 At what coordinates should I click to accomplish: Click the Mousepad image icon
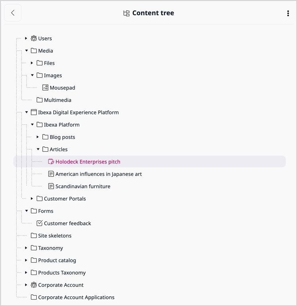45,88
